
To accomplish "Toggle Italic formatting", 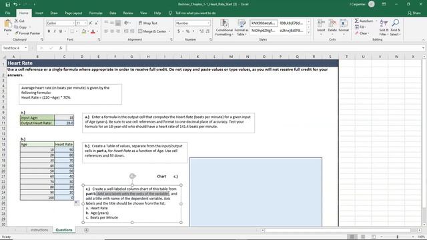I will tap(55, 31).
